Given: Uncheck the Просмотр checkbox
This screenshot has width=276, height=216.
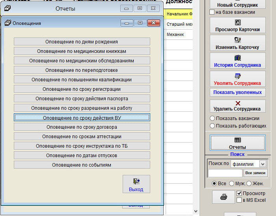Looking at the screenshot, I should pos(239,193).
